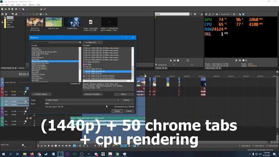Viewport: 279px width, 157px height.
Task: Click the Record button on transport bar
Action: click(38, 146)
